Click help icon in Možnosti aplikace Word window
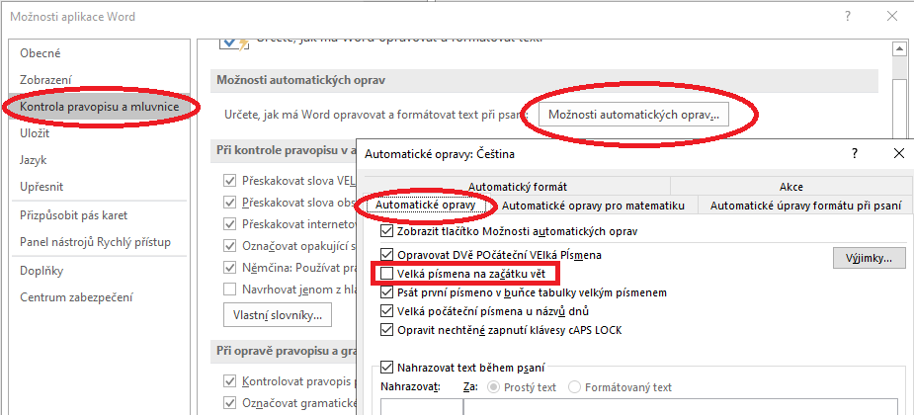The image size is (914, 415). pyautogui.click(x=848, y=17)
